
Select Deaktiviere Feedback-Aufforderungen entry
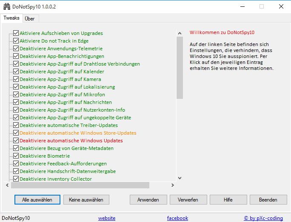point(63,164)
